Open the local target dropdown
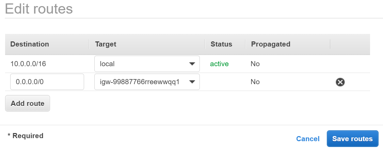 click(x=146, y=64)
